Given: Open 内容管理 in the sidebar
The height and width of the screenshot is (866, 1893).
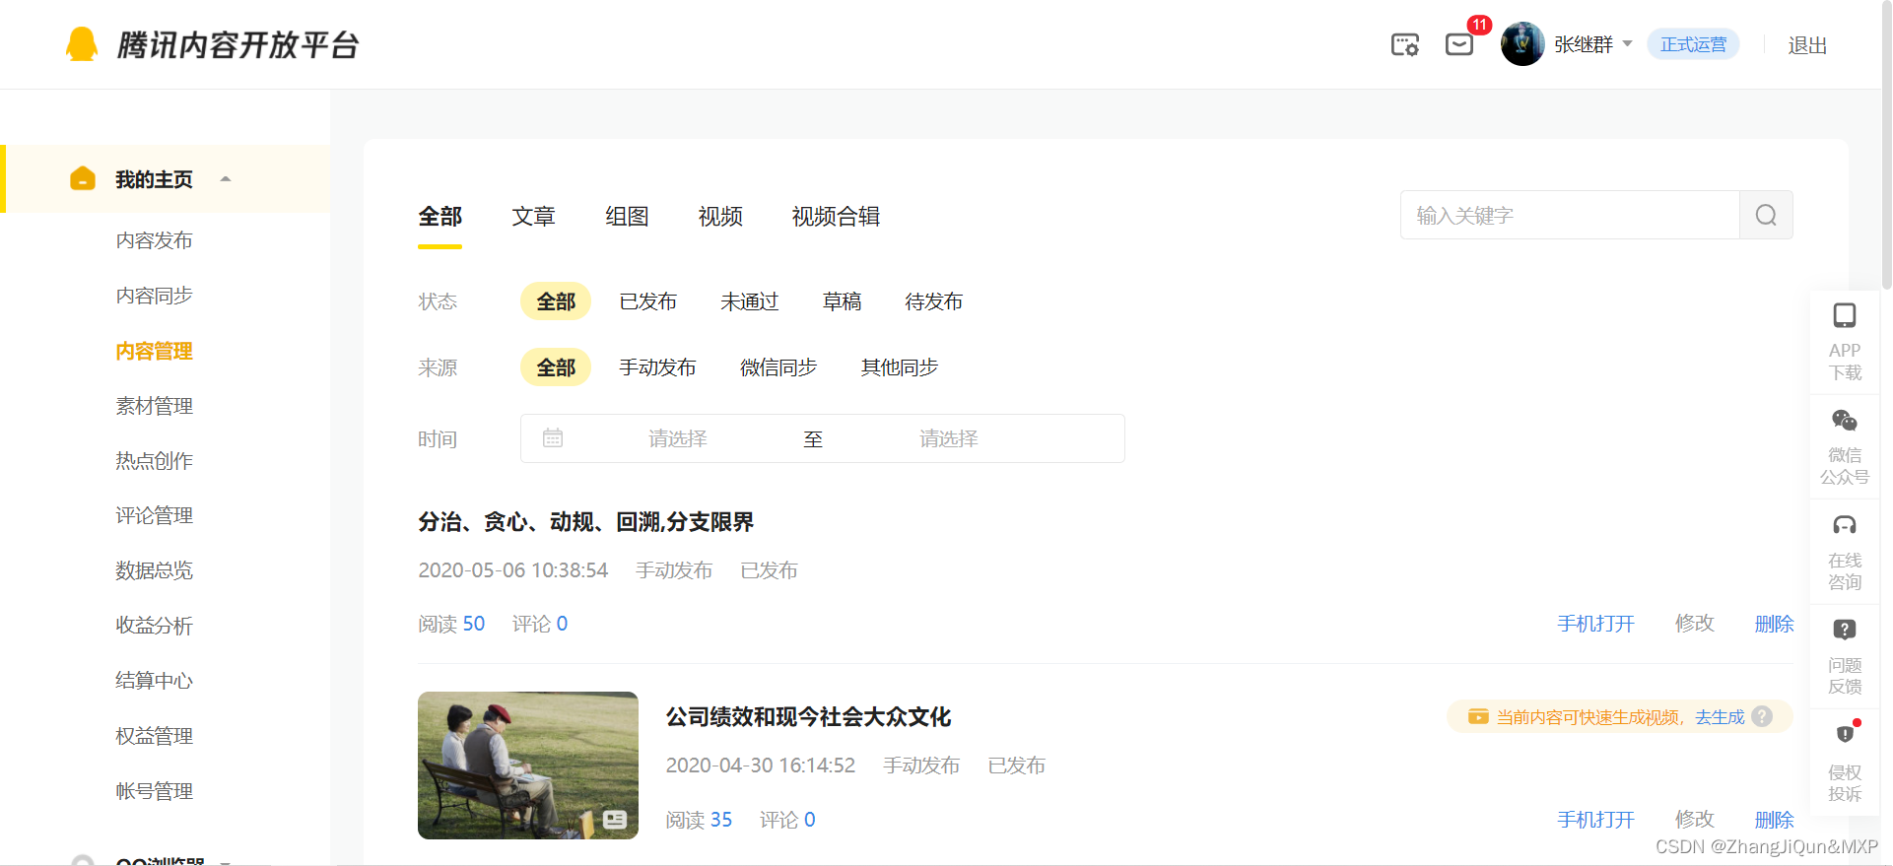Looking at the screenshot, I should point(154,351).
